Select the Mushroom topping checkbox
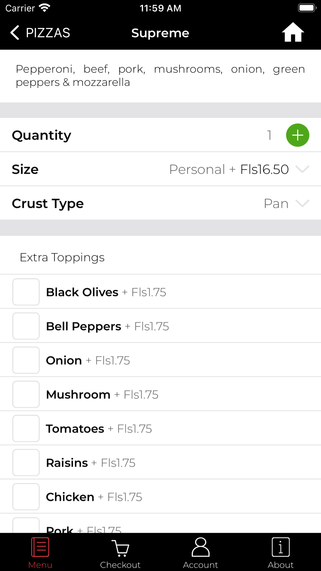 click(26, 394)
